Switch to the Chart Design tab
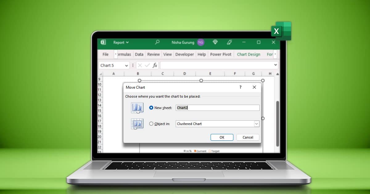Screen dimensions: 370x194 coord(249,55)
